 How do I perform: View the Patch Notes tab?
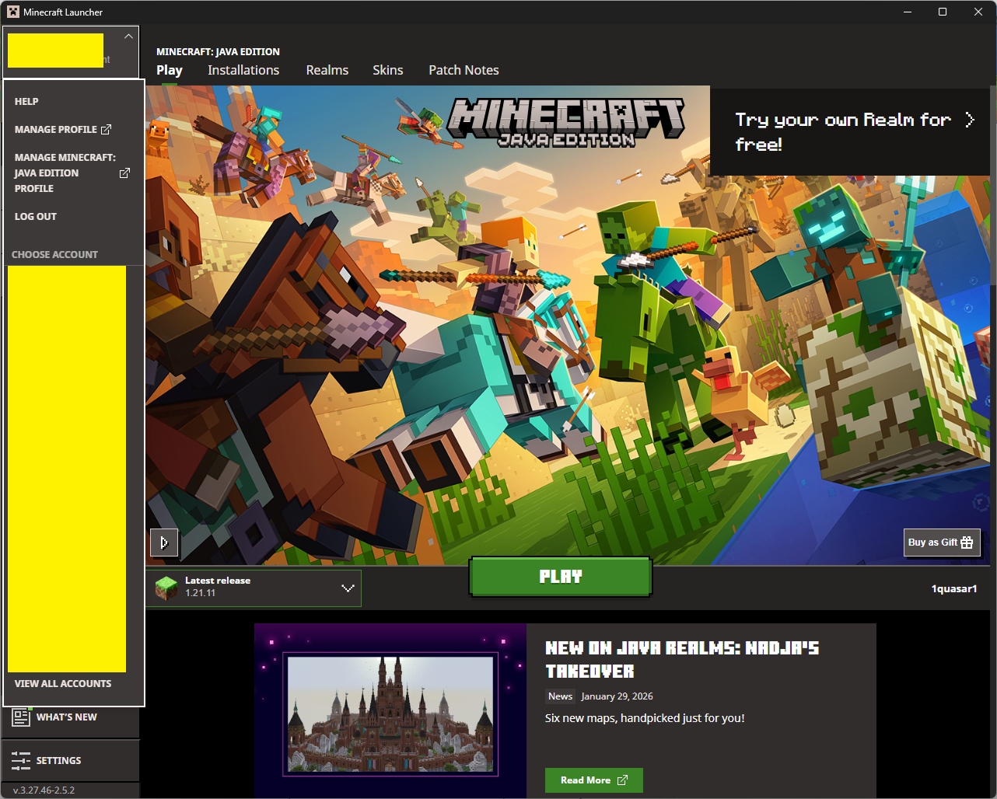click(464, 70)
